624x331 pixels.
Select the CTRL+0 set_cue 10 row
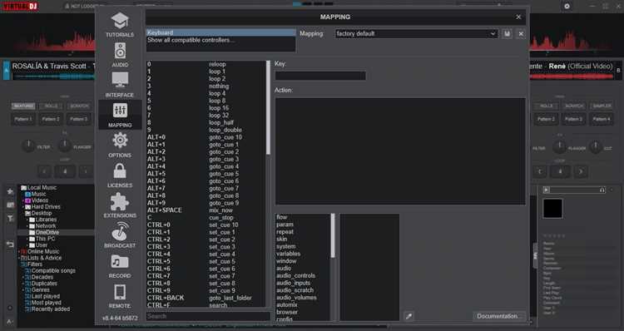206,225
